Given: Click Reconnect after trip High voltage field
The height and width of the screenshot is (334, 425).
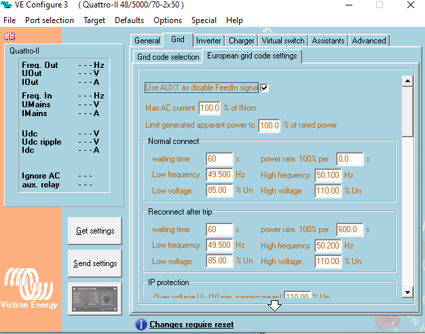Looking at the screenshot, I should tap(328, 261).
